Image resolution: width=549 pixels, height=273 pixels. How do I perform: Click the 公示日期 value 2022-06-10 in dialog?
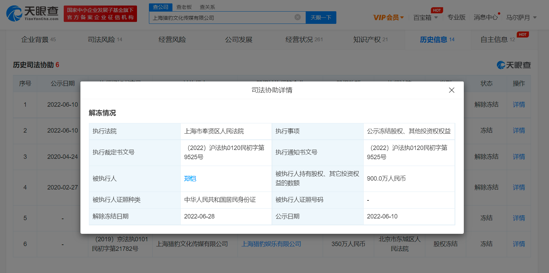click(x=382, y=216)
